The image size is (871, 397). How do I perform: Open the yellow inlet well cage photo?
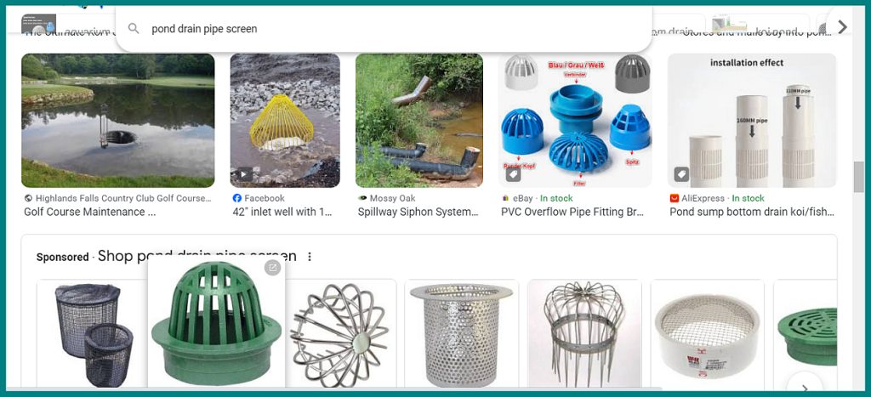(x=285, y=121)
